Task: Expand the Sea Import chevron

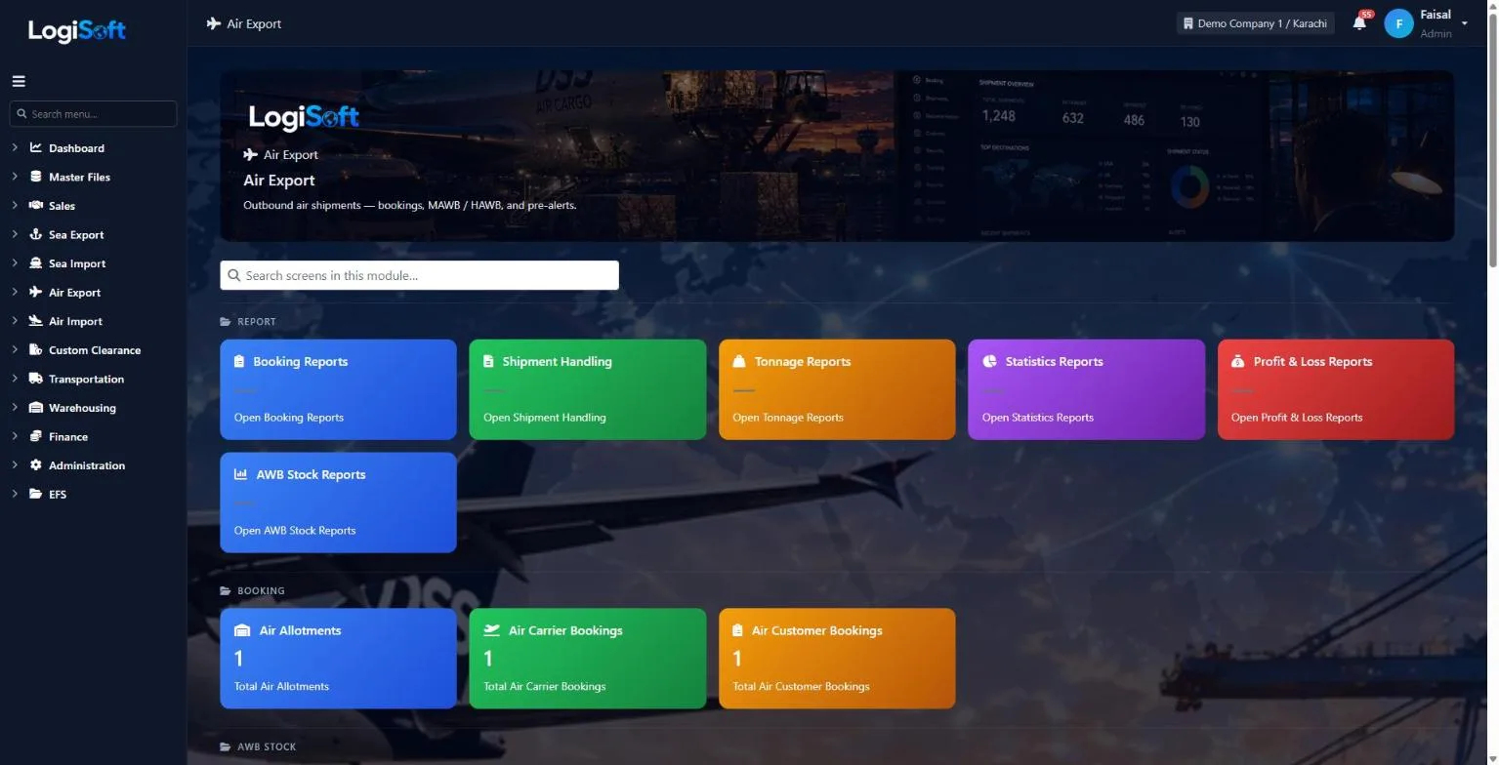Action: tap(15, 263)
